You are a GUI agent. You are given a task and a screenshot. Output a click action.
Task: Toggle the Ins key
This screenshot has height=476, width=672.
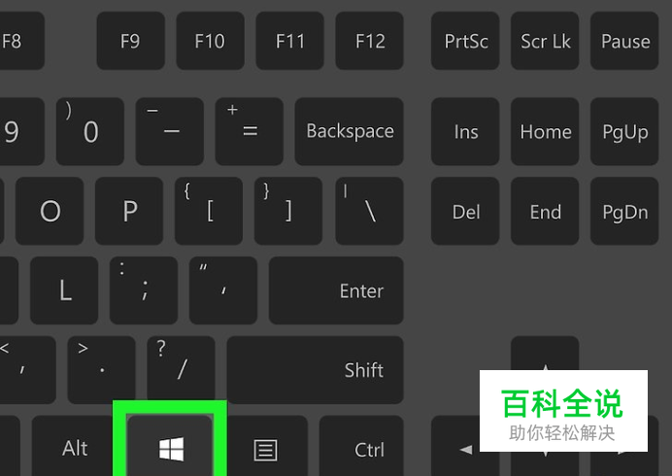[465, 131]
